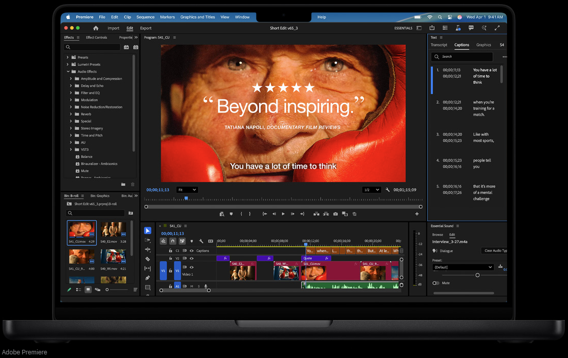568x358 pixels.
Task: Click the Export button in the header
Action: point(145,28)
